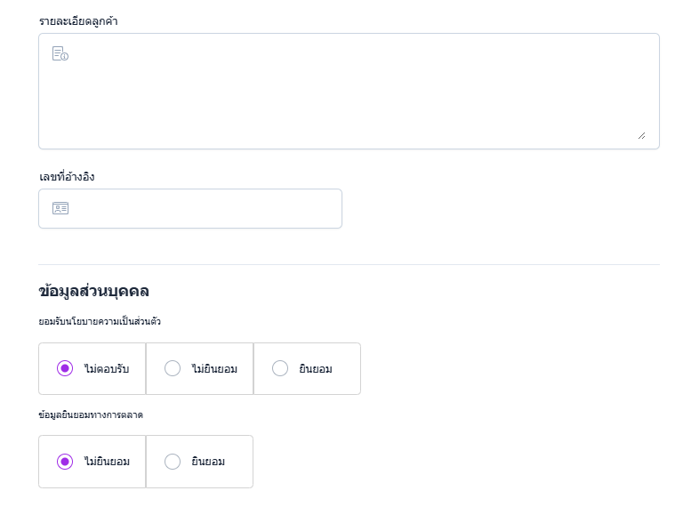The width and height of the screenshot is (699, 507).
Task: Click the ข้อมูลส่วนบุคคล section heading
Action: 94,291
